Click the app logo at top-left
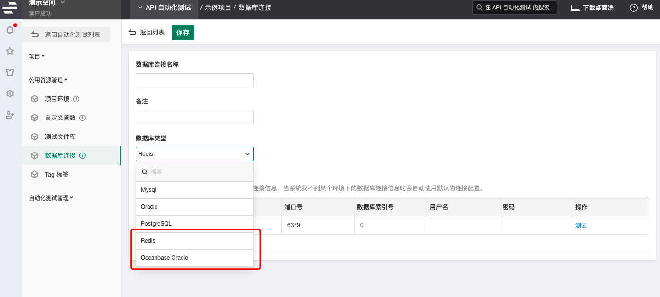The height and width of the screenshot is (297, 660). [x=10, y=8]
